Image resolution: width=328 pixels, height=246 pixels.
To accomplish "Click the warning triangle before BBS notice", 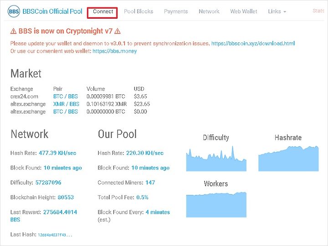I will coord(13,31).
